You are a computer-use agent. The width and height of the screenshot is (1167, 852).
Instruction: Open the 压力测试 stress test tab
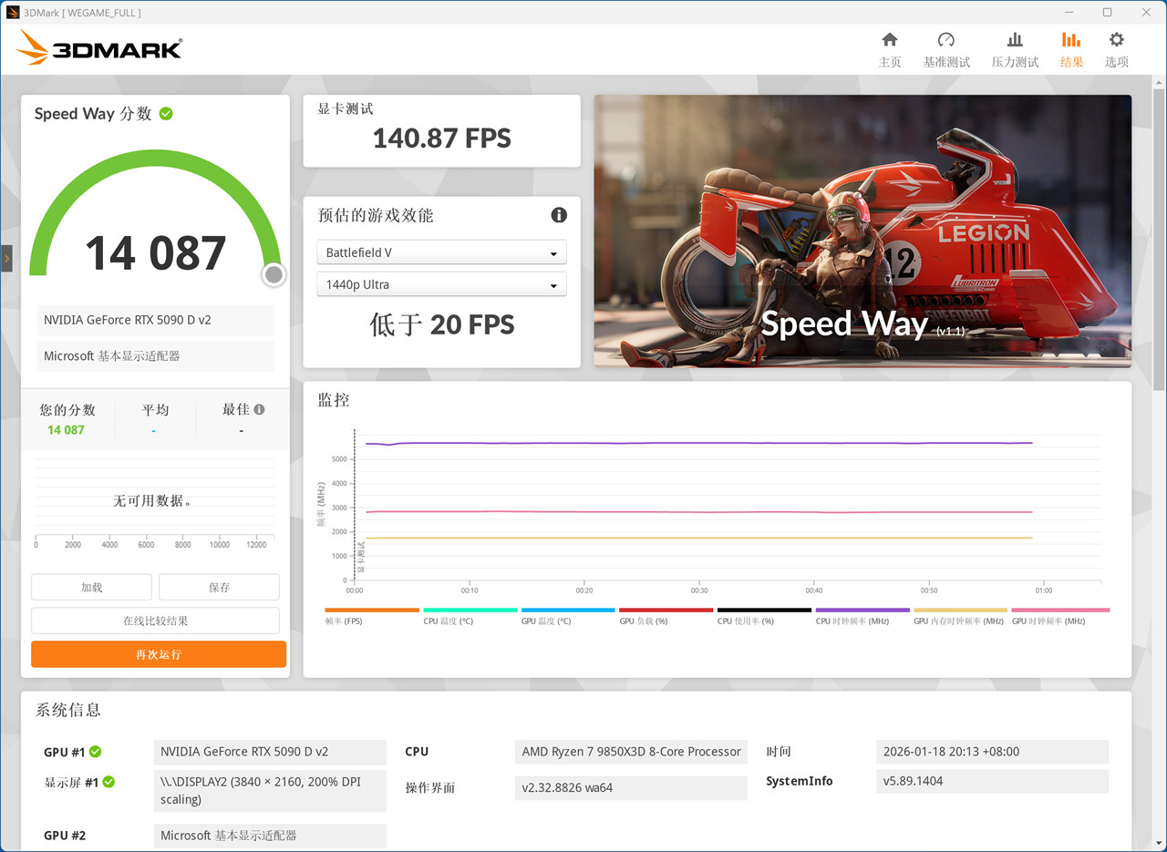[x=1015, y=50]
